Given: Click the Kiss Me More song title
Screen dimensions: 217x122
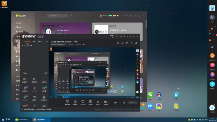Looking at the screenshot, I should point(63,30).
